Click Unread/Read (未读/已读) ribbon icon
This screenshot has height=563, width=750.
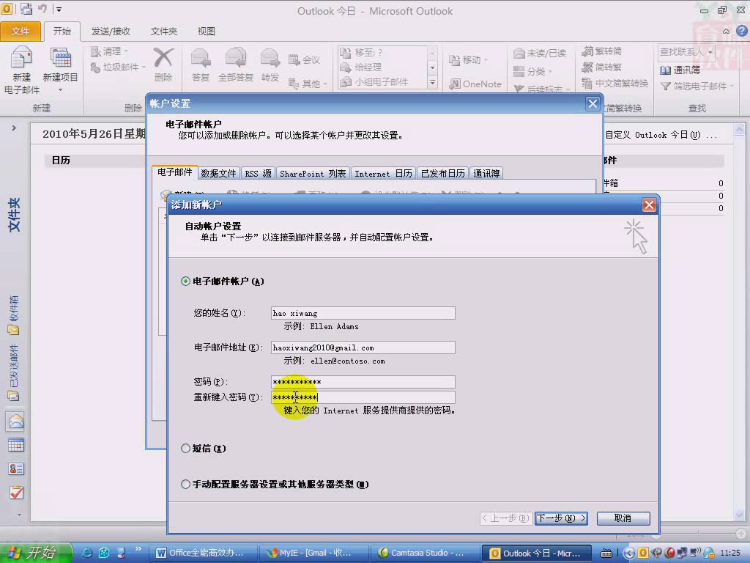[x=540, y=53]
